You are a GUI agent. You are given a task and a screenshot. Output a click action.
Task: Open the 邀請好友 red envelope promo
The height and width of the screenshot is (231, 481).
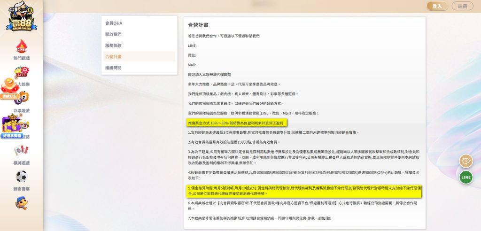point(10,89)
